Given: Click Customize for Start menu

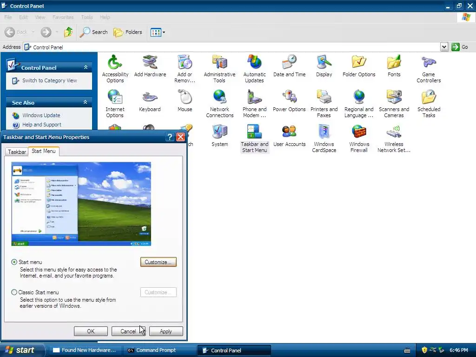Looking at the screenshot, I should click(x=158, y=262).
